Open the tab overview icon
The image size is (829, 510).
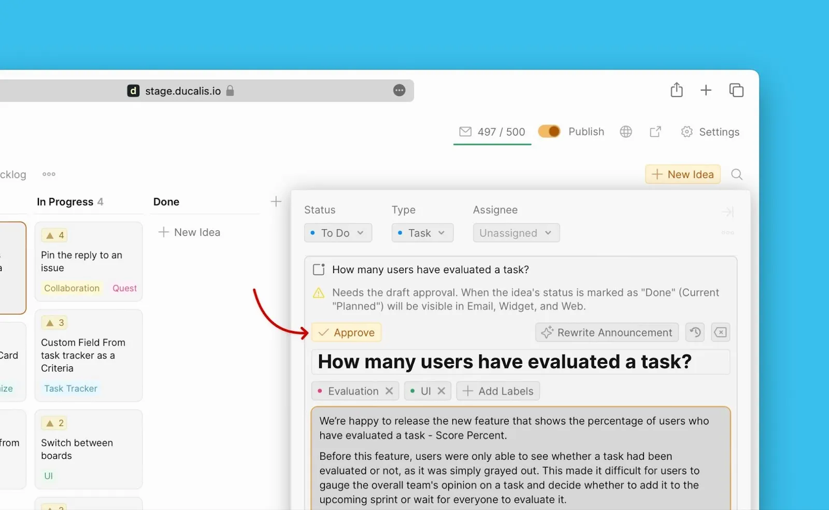coord(736,90)
